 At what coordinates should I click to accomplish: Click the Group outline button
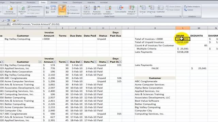pos(142,10)
